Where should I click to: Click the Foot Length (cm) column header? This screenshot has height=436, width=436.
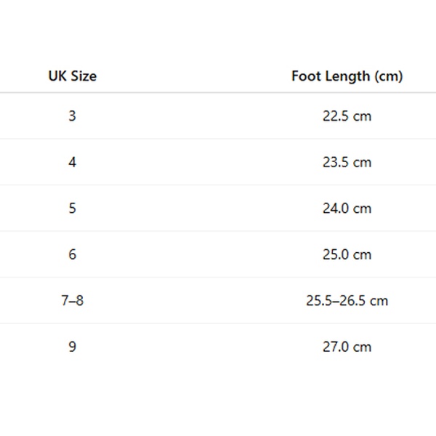point(347,76)
